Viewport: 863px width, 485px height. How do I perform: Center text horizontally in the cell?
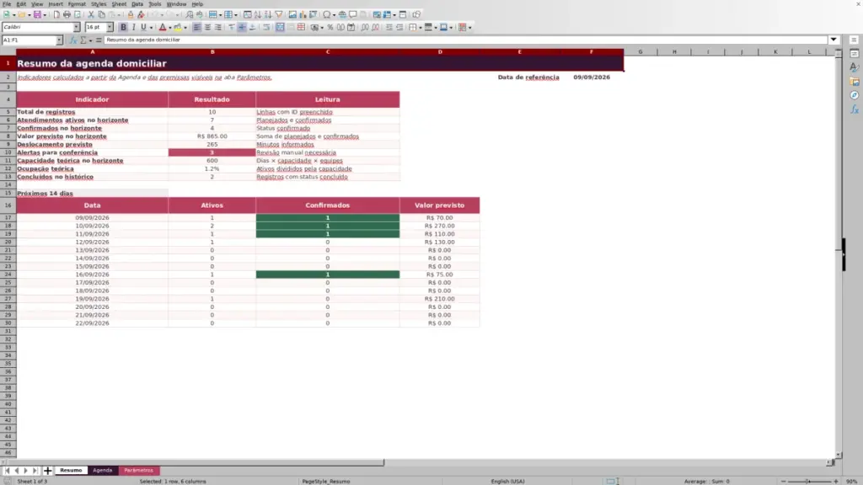[207, 28]
